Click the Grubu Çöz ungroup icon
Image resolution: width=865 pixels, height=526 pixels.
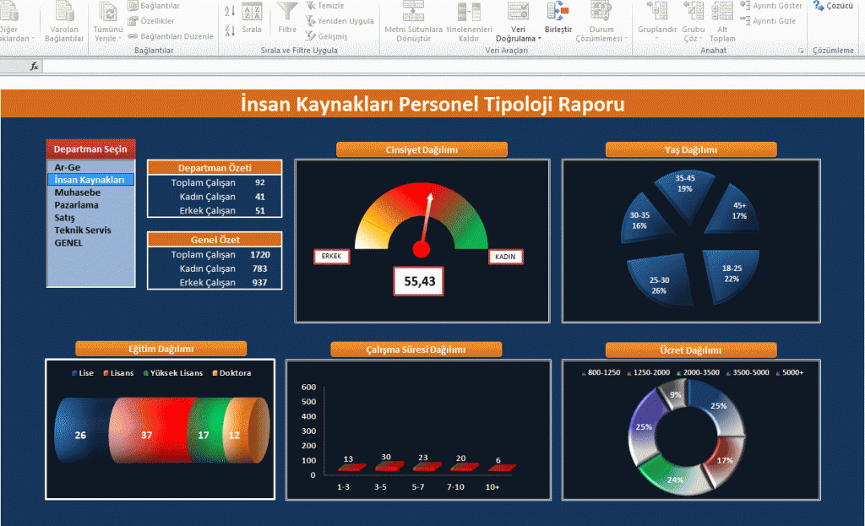click(x=693, y=12)
